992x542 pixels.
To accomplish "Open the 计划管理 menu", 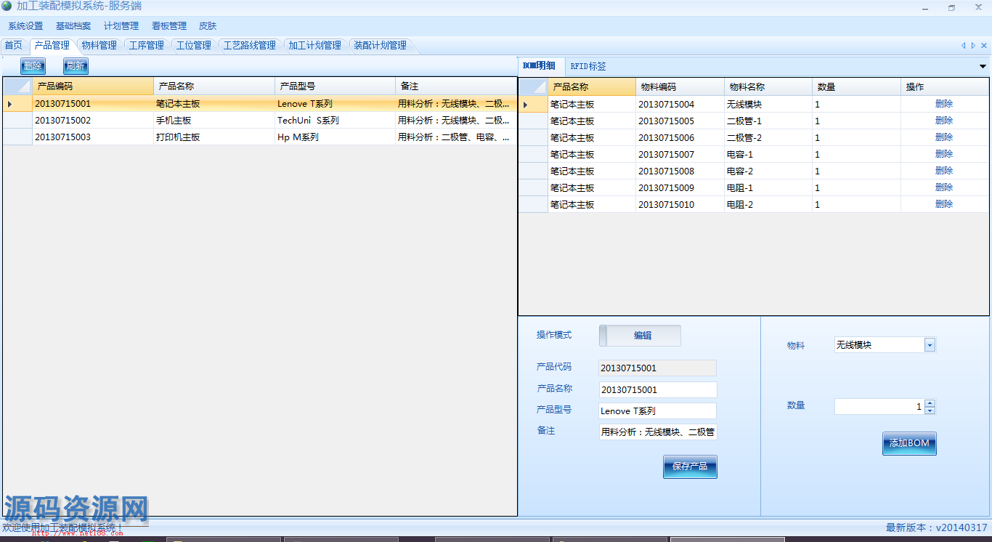I will (x=121, y=26).
